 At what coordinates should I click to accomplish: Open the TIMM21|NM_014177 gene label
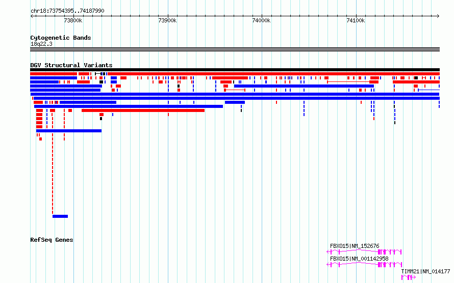point(425,271)
